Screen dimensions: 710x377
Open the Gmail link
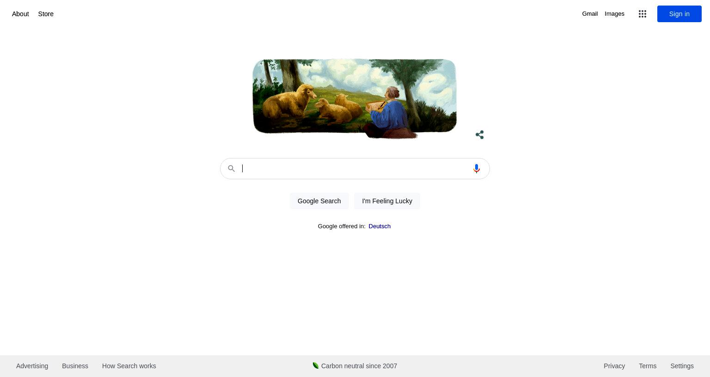coord(590,14)
